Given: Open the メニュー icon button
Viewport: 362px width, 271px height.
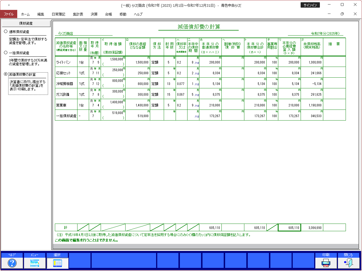Looking at the screenshot, I should click(x=35, y=263).
